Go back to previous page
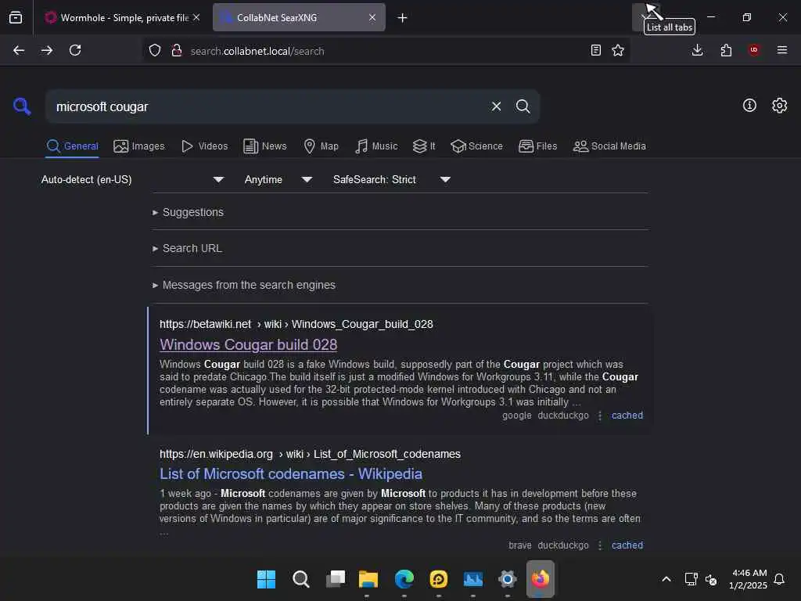The width and height of the screenshot is (801, 601). (x=19, y=50)
